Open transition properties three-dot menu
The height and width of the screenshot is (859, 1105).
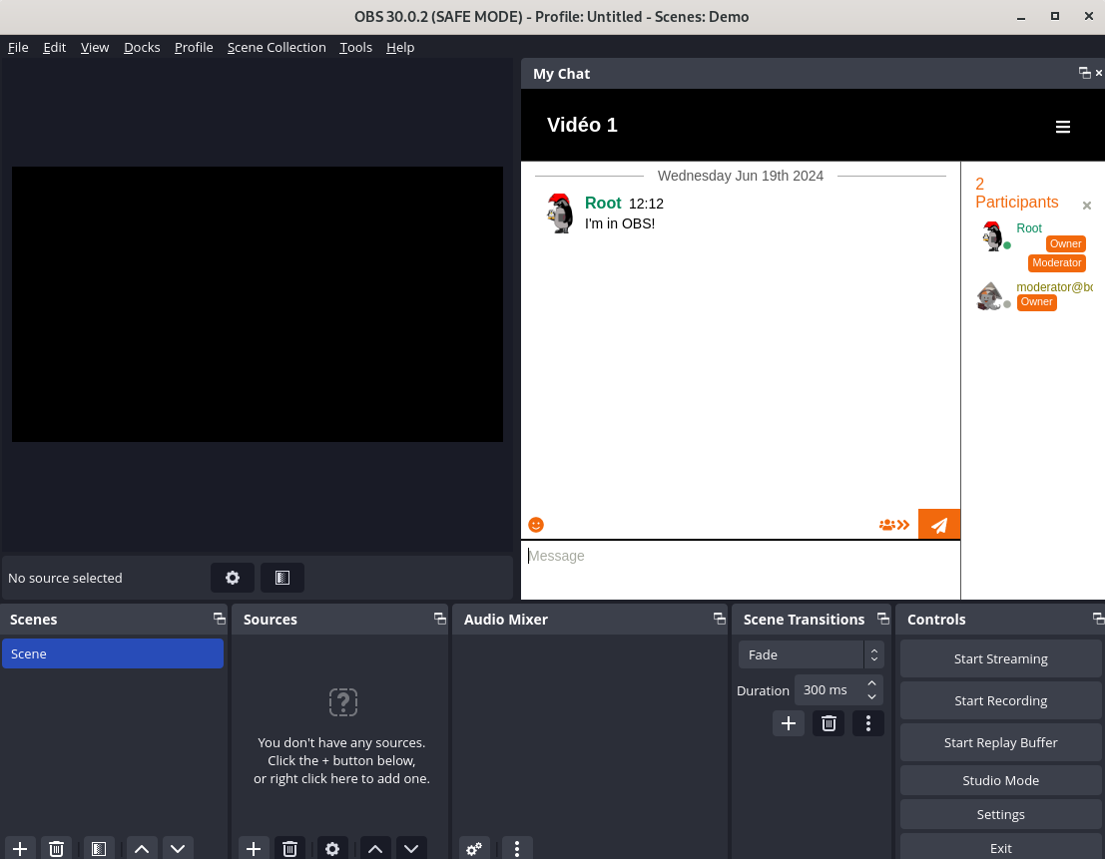[868, 723]
